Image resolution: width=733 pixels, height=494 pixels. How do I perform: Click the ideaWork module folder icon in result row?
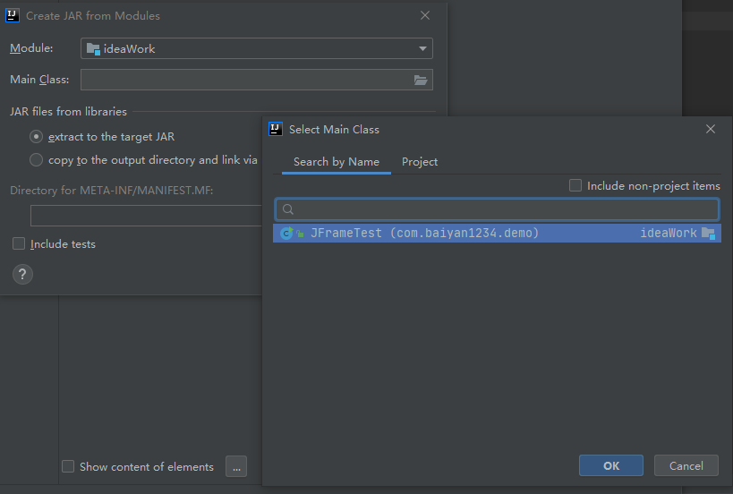(x=709, y=234)
